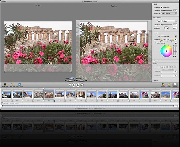Select the fourth title alignment icon
This screenshot has width=180, height=147.
(x=175, y=67)
